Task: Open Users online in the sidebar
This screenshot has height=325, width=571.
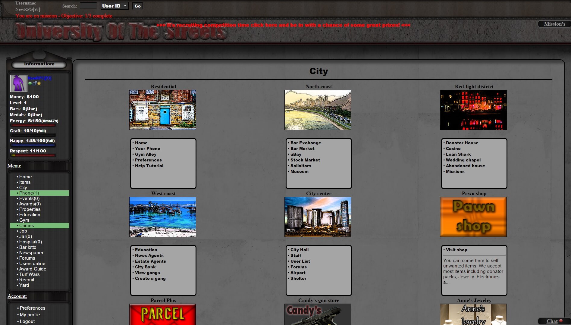Action: [32, 264]
